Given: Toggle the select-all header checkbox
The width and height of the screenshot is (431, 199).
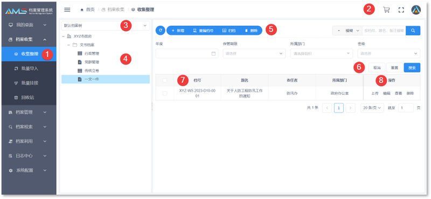Looking at the screenshot, I should pyautogui.click(x=165, y=80).
